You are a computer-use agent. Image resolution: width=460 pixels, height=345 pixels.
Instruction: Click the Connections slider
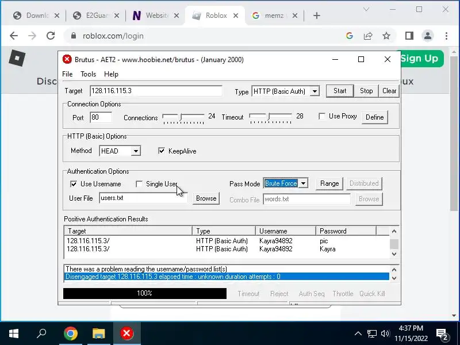coord(183,117)
